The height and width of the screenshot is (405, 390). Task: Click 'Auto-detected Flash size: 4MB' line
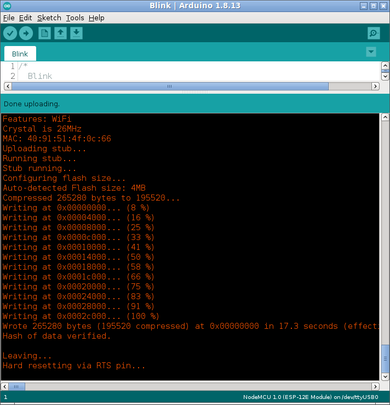[74, 188]
